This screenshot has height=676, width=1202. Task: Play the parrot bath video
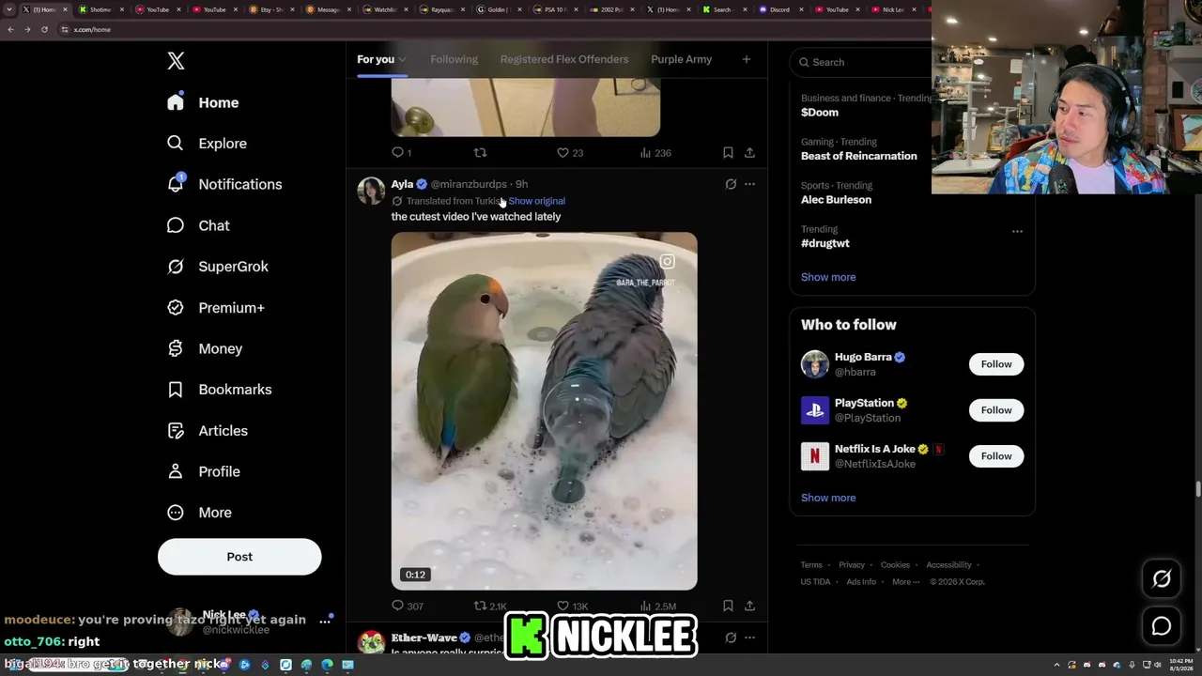click(545, 411)
